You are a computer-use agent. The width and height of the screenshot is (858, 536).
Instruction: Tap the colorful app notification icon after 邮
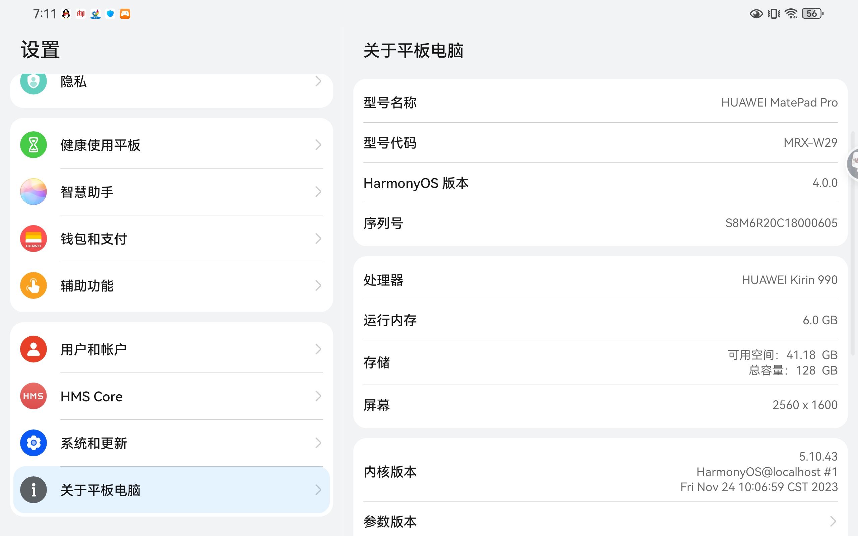(x=96, y=14)
